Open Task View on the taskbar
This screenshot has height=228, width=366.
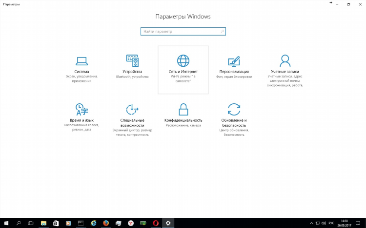tap(31, 223)
